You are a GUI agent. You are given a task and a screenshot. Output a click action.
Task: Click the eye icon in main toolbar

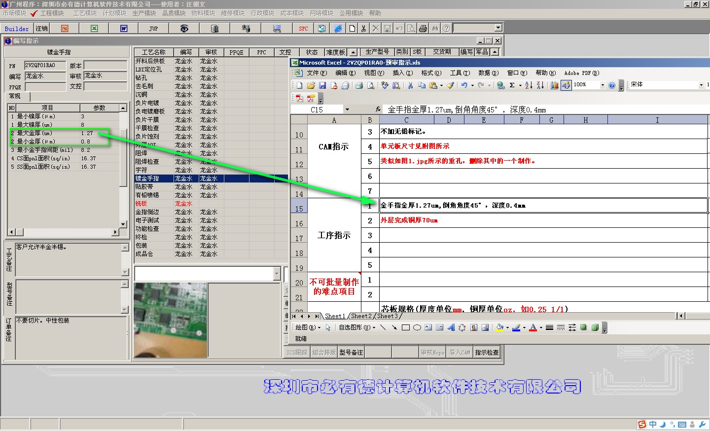184,29
